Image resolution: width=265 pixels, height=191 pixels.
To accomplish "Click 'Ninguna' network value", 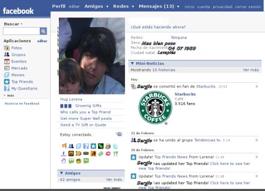I will (179, 38).
